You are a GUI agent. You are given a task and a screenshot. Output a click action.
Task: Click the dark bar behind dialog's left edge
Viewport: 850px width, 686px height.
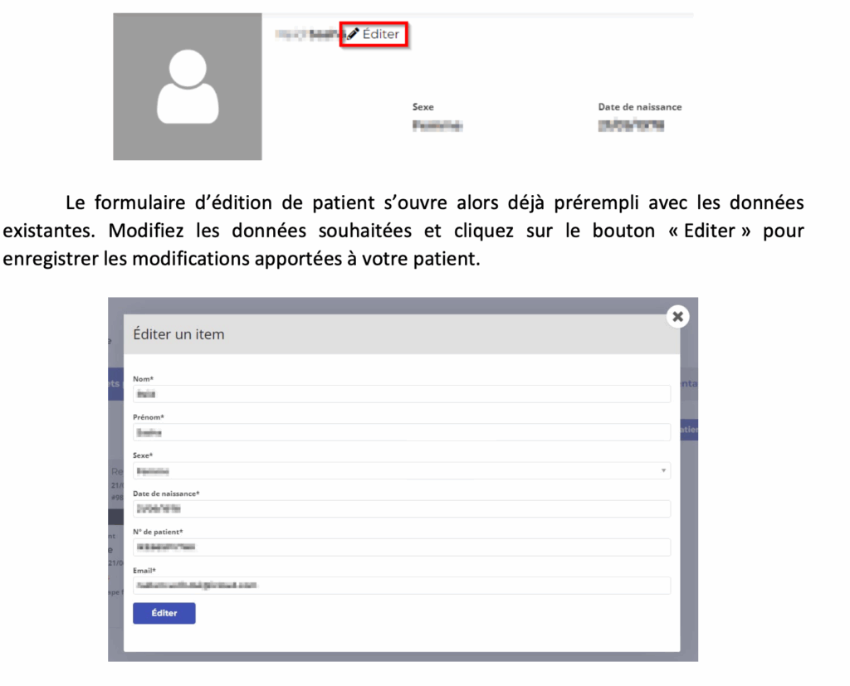click(115, 517)
